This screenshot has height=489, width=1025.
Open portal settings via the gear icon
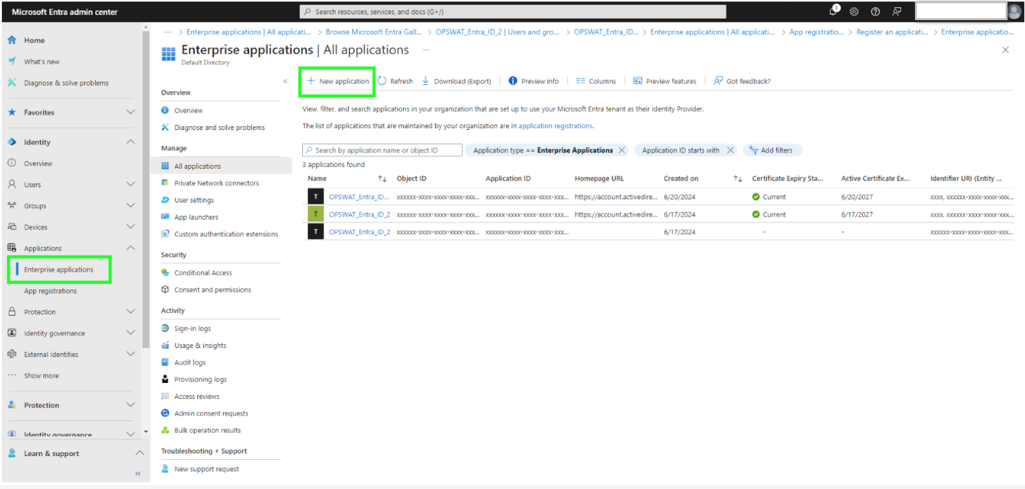pyautogui.click(x=854, y=12)
